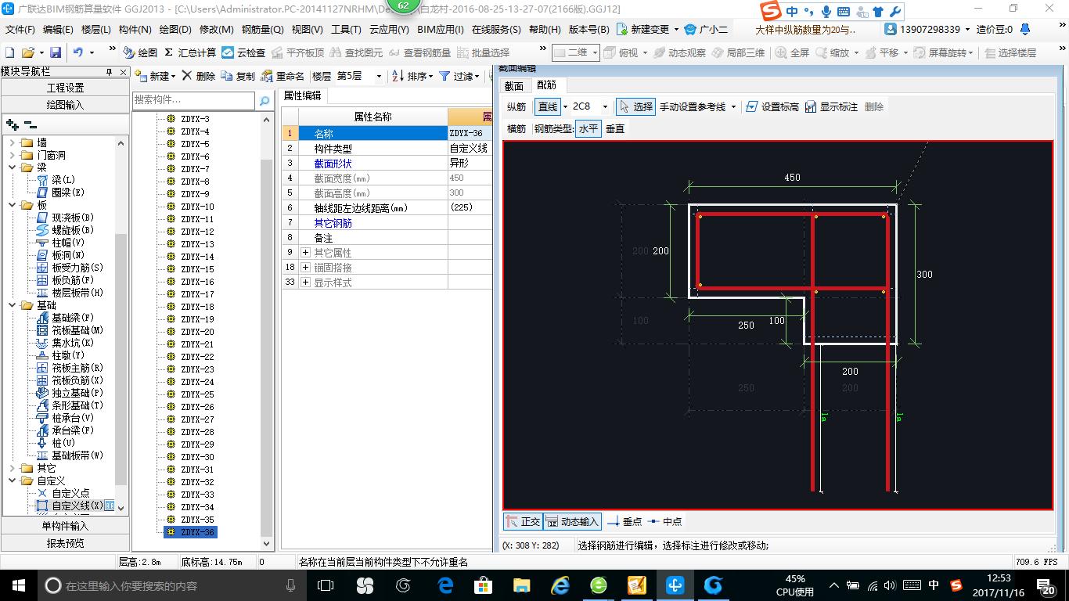Click 查看钢筋量 rebar quantity

(419, 52)
